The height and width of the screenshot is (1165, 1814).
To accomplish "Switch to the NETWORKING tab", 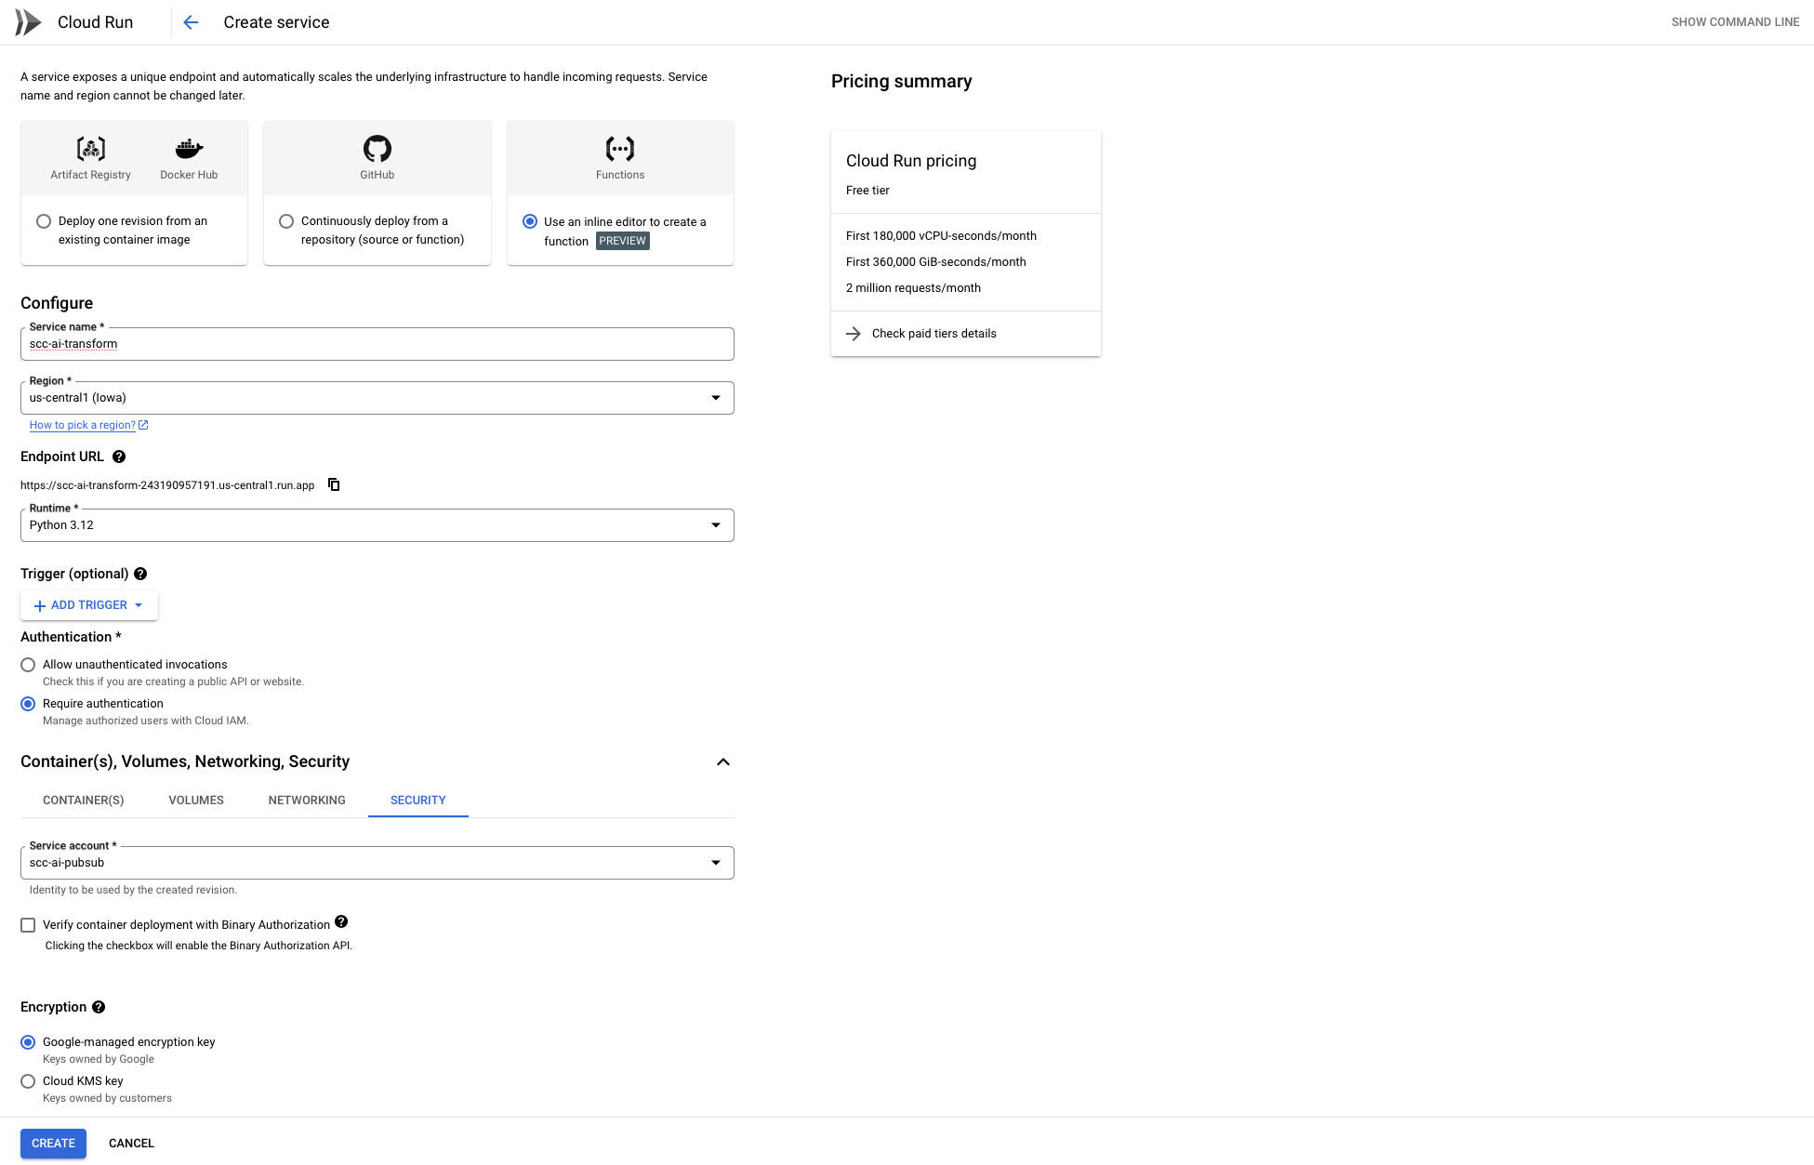I will click(307, 801).
